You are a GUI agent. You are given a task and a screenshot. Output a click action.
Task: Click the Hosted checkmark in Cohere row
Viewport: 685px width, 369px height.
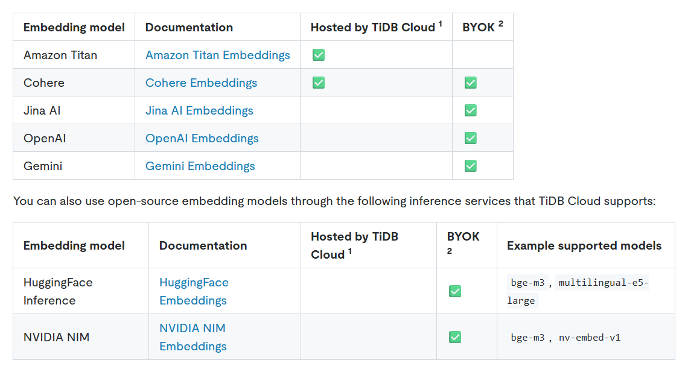pyautogui.click(x=319, y=83)
